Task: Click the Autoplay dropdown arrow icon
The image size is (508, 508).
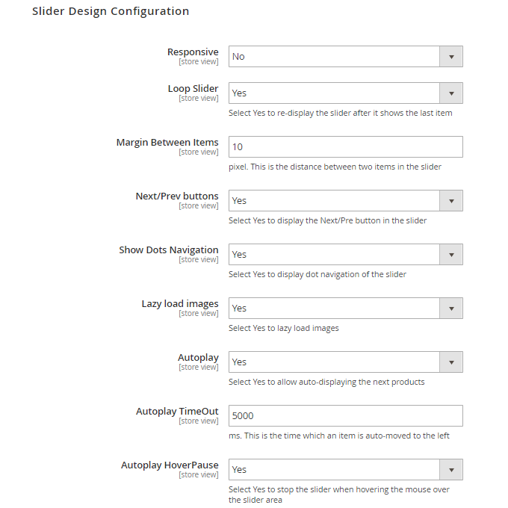Action: pyautogui.click(x=450, y=362)
